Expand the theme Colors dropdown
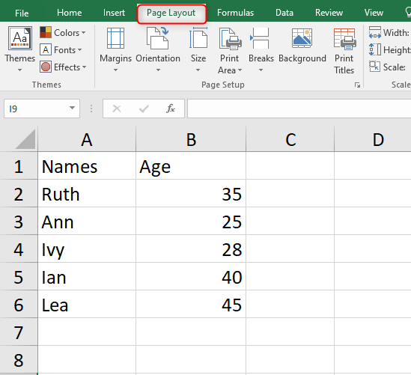411x375 pixels. click(63, 32)
